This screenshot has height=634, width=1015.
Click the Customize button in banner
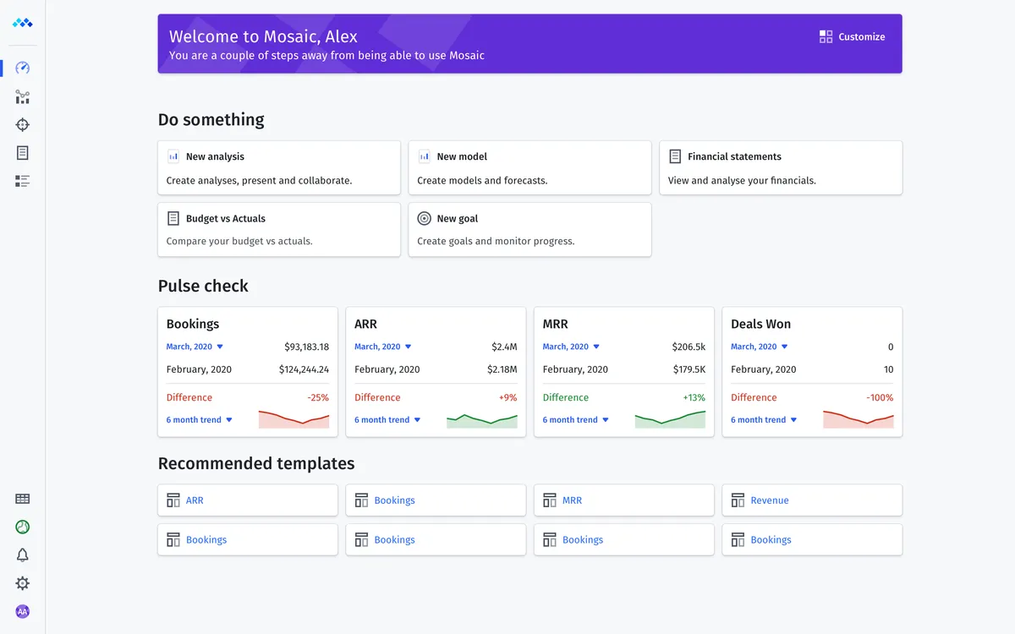pos(853,37)
